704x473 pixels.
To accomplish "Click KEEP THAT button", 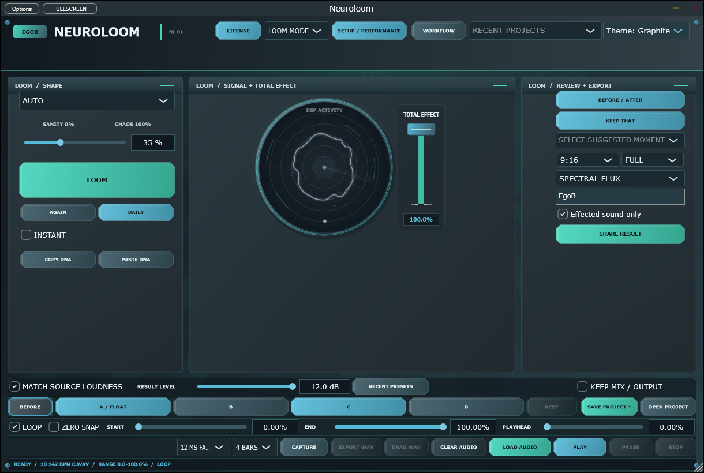I will pyautogui.click(x=620, y=121).
